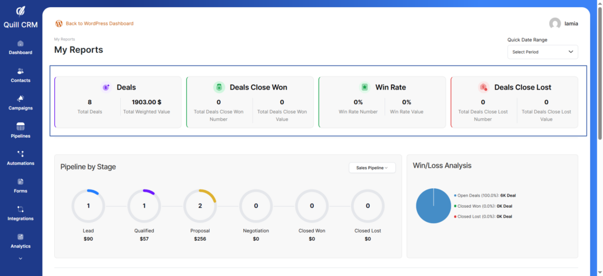
Task: Click the Proposal stage progress ring
Action: 200,206
